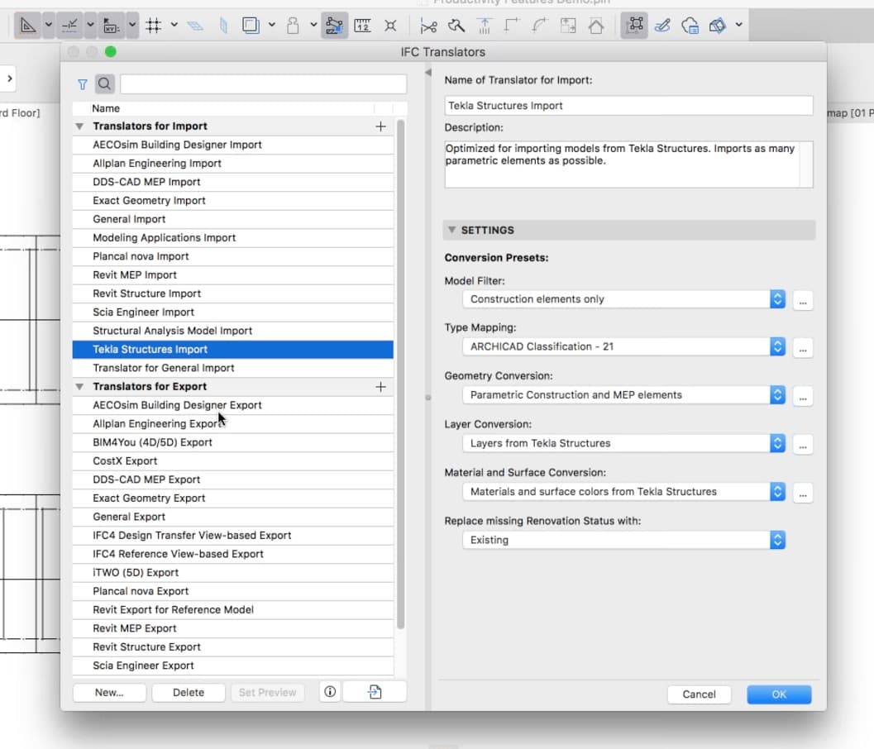Collapse the Translators for Import group
Viewport: 874px width, 749px height.
(x=79, y=126)
